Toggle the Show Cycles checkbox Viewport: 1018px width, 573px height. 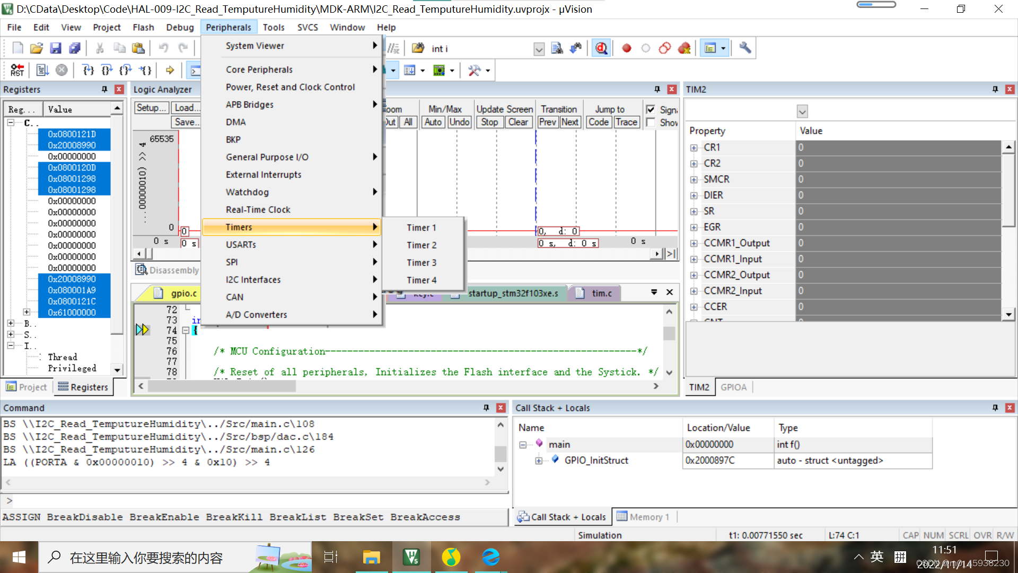point(651,123)
